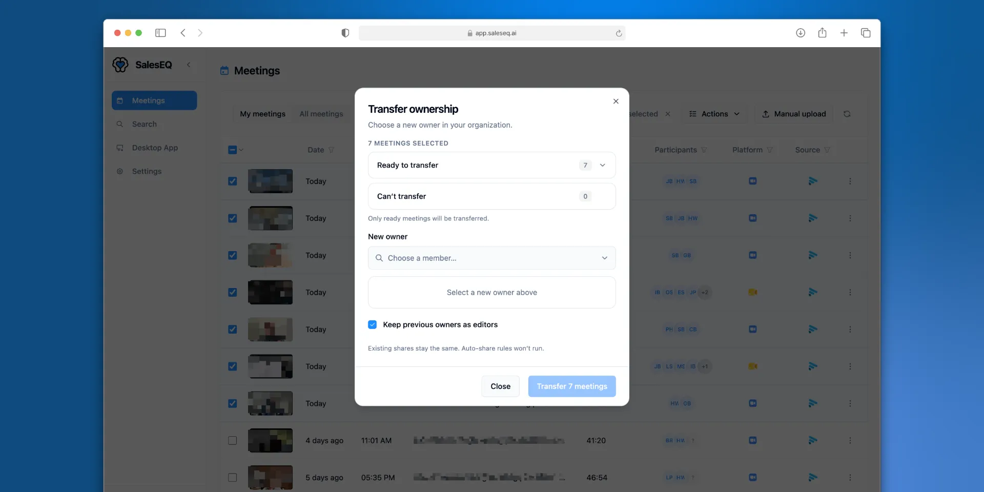This screenshot has height=492, width=984.
Task: Show the tab overview icon
Action: pos(866,33)
